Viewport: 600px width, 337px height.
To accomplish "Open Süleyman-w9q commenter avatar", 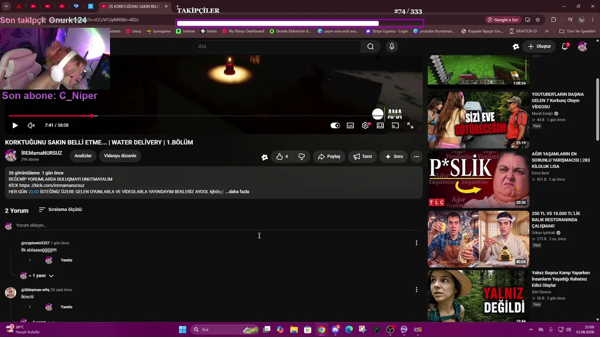I will click(x=10, y=293).
